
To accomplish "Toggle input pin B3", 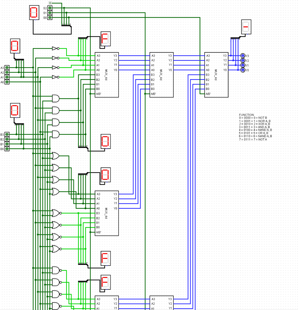I will pyautogui.click(x=7, y=134).
